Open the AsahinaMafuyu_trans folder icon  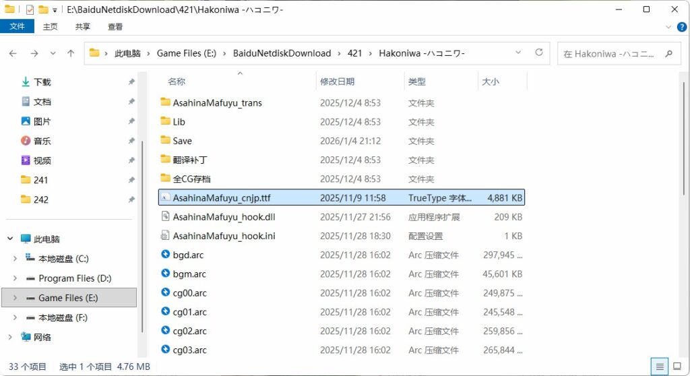pos(166,102)
